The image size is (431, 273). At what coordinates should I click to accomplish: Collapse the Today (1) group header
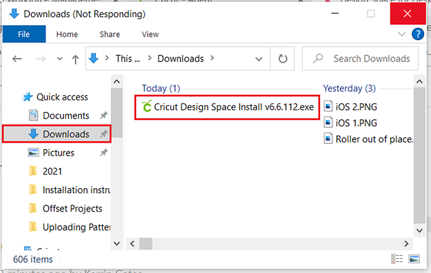pyautogui.click(x=161, y=89)
